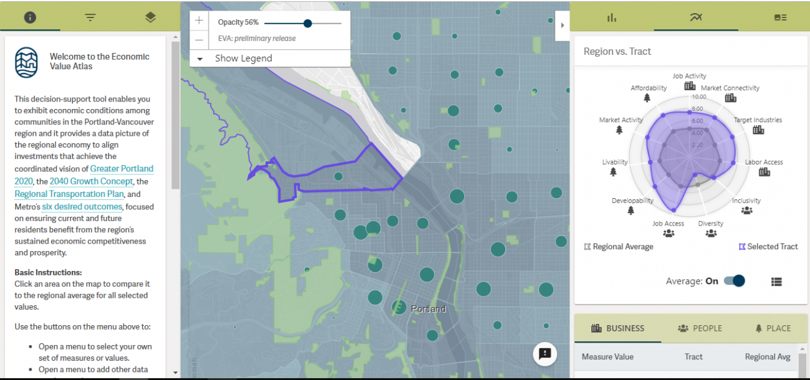Open the Region vs. Tract chart tab
The width and height of the screenshot is (810, 380).
pyautogui.click(x=696, y=17)
